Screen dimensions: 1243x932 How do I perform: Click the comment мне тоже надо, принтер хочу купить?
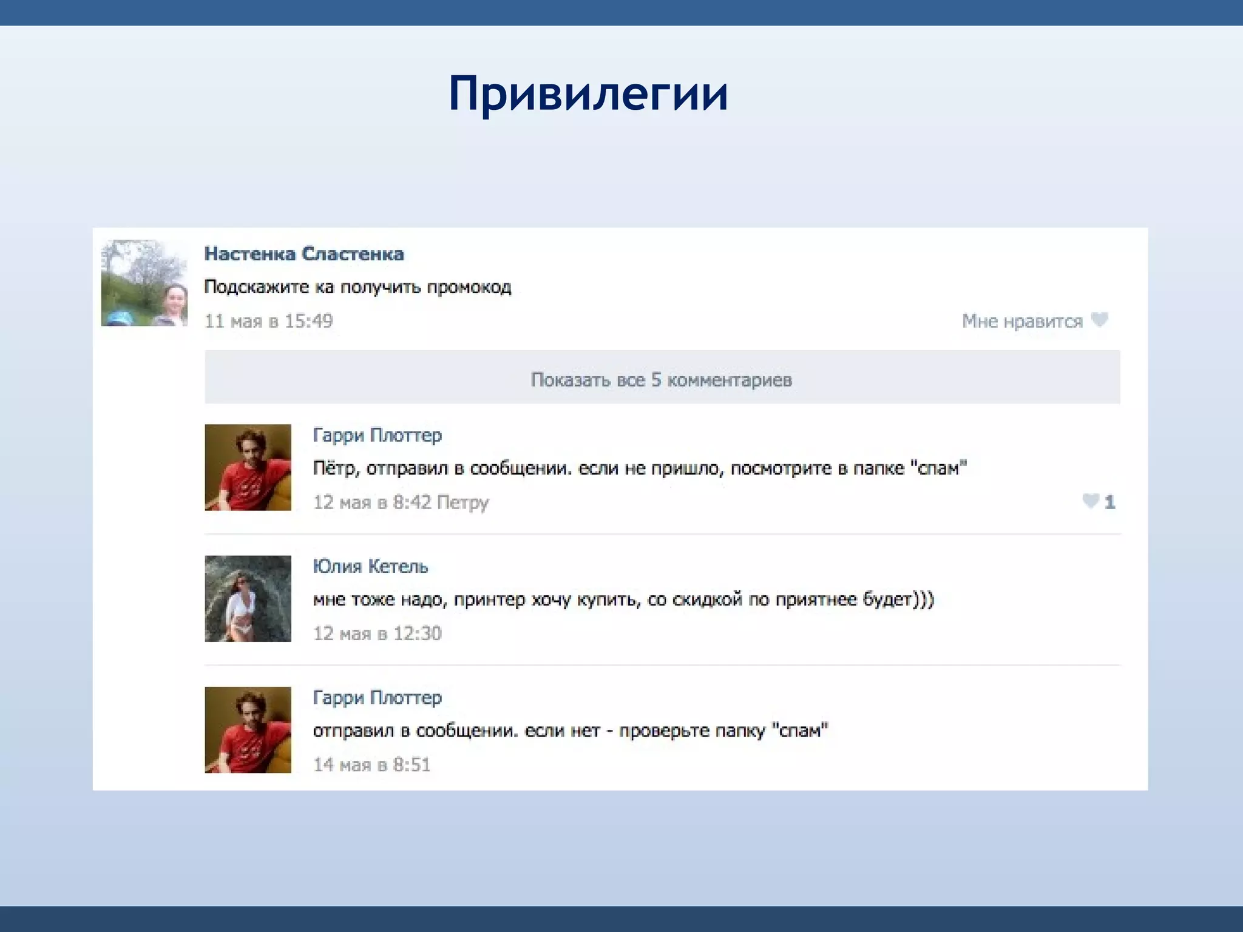pos(623,599)
